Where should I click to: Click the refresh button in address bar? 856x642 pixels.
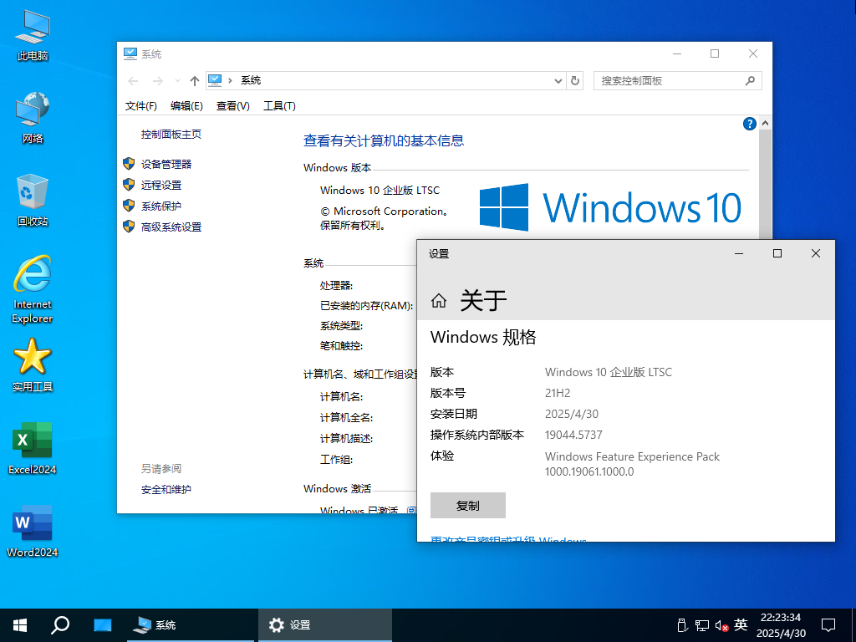(575, 81)
